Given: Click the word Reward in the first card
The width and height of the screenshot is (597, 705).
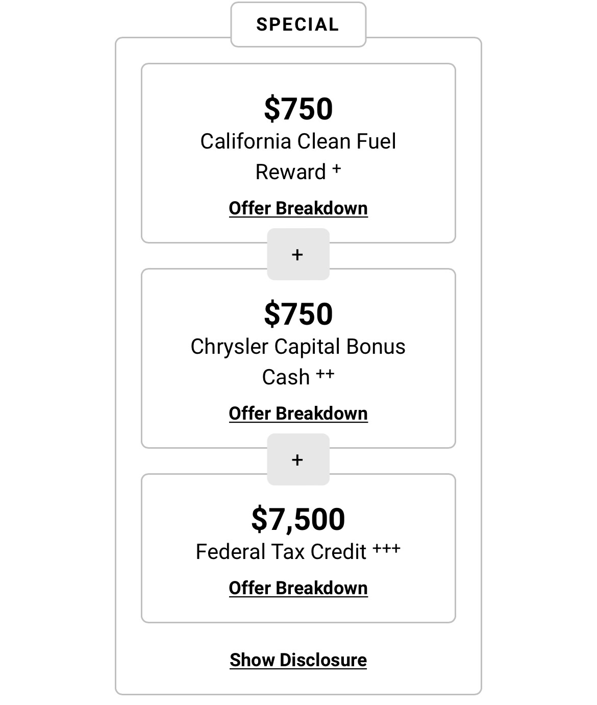Looking at the screenshot, I should click(290, 172).
